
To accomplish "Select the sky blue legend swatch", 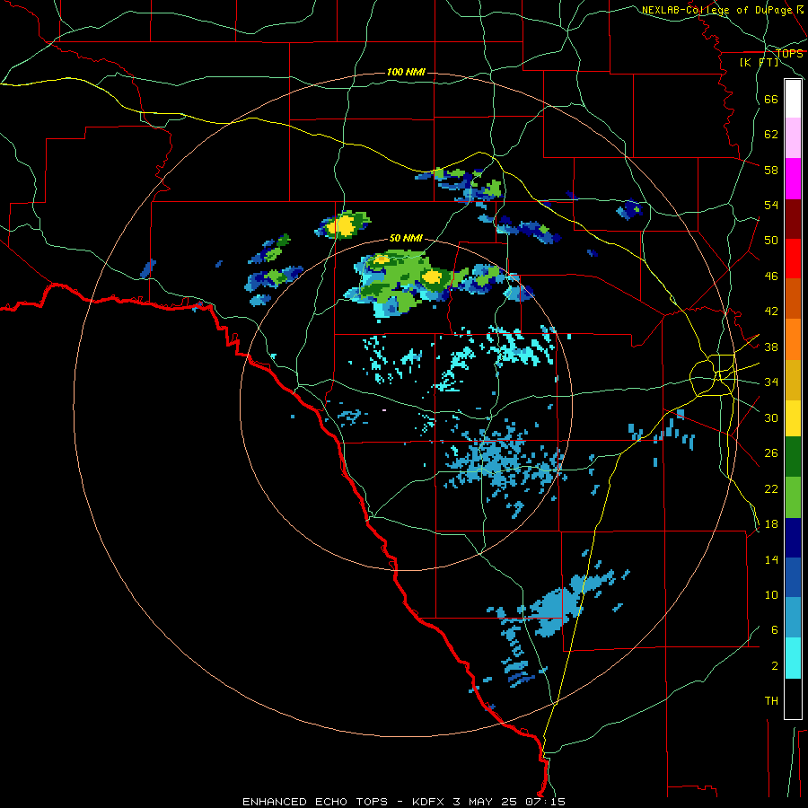I will (x=793, y=618).
